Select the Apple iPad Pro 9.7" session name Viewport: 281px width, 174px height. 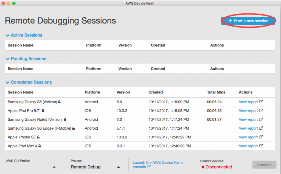(x=24, y=111)
